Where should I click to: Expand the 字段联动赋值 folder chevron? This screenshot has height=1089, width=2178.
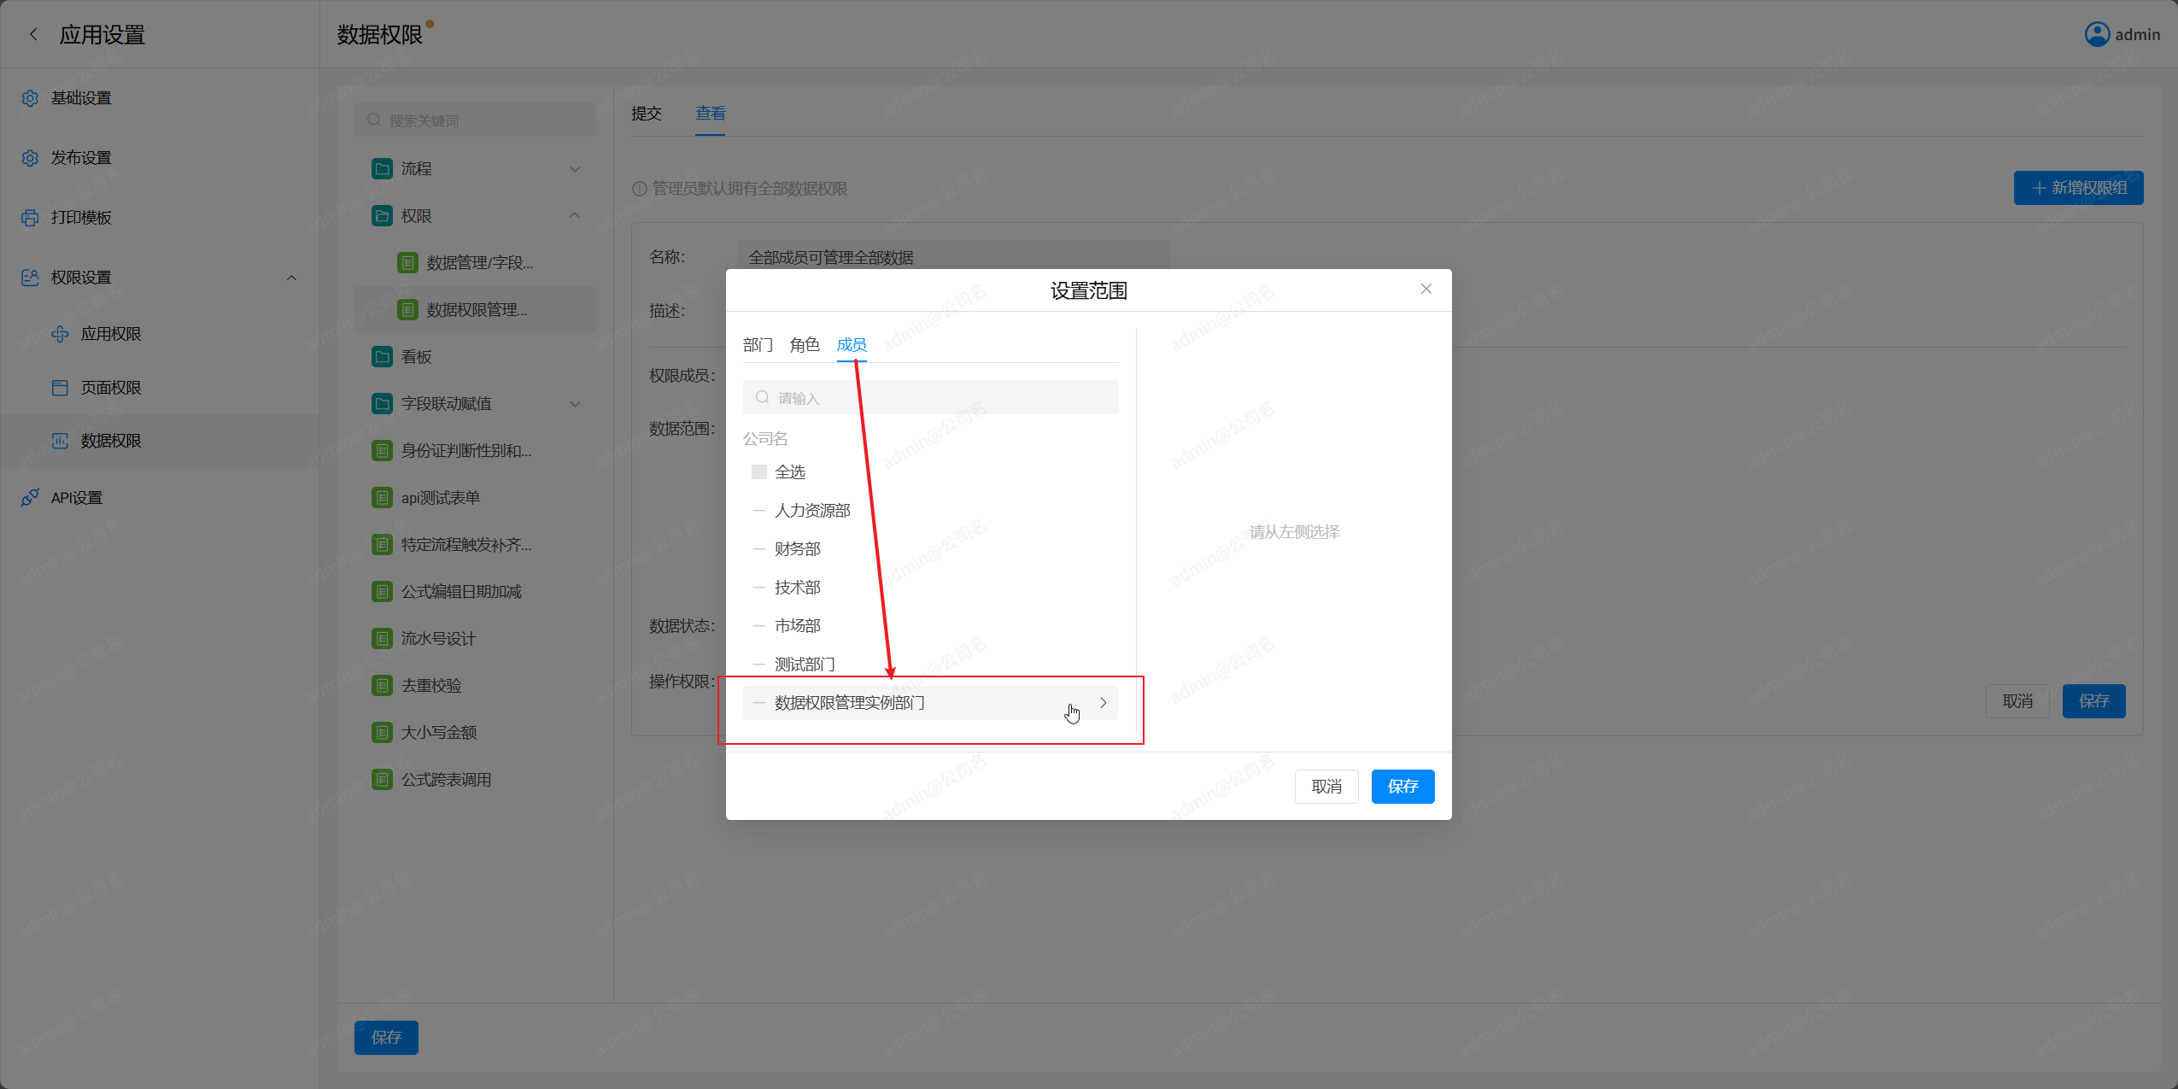click(x=575, y=404)
